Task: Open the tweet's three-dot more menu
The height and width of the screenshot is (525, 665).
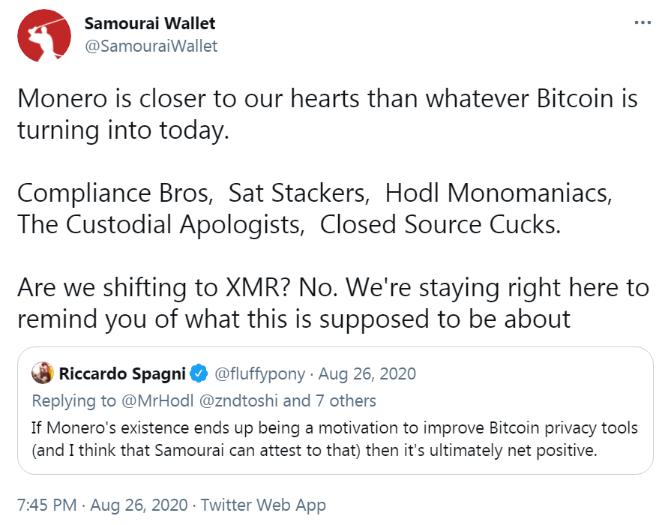Action: tap(643, 22)
